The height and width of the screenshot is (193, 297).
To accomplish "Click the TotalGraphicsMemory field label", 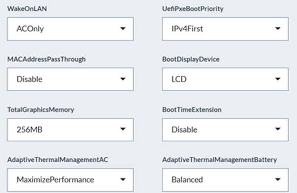I will (41, 110).
